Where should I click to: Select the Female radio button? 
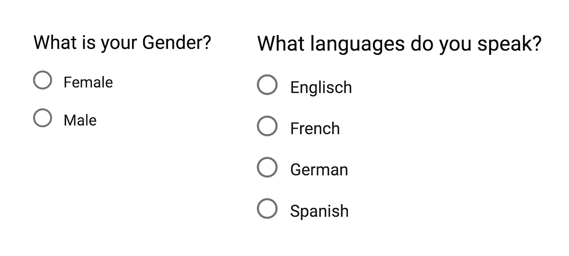click(43, 80)
